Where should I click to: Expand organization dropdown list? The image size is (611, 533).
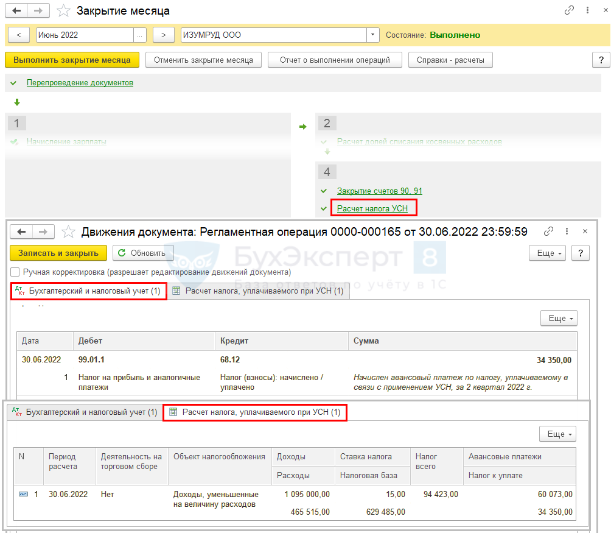pyautogui.click(x=373, y=35)
